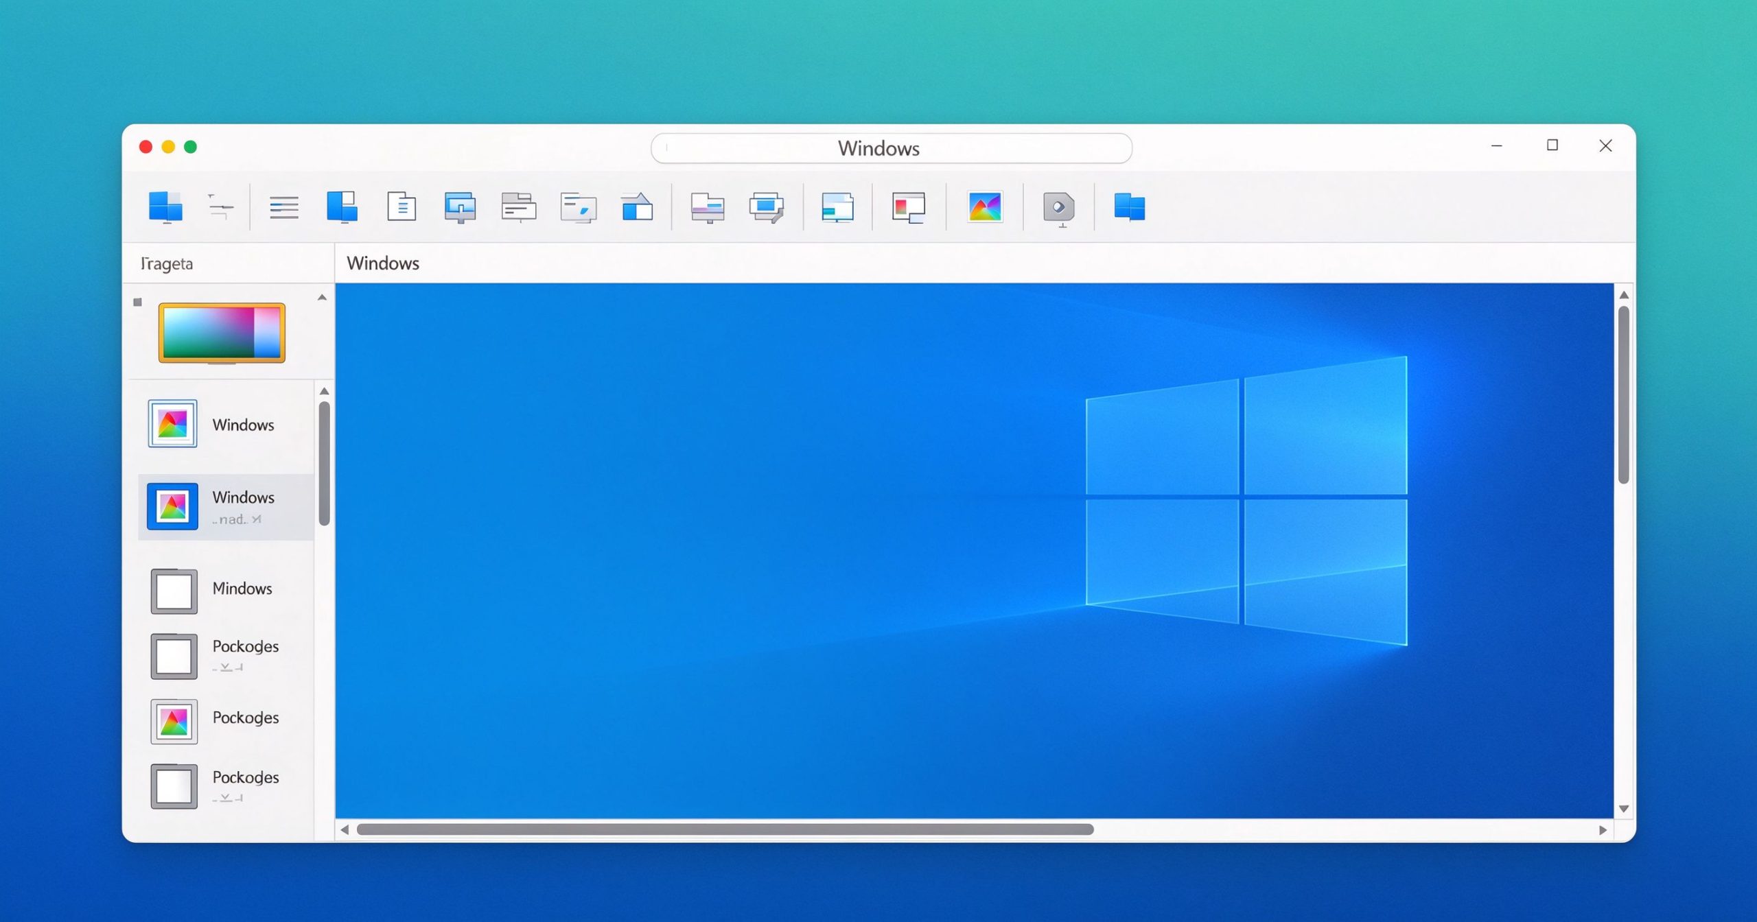
Task: Click the horizontal scrollbar right arrow
Action: (1603, 830)
